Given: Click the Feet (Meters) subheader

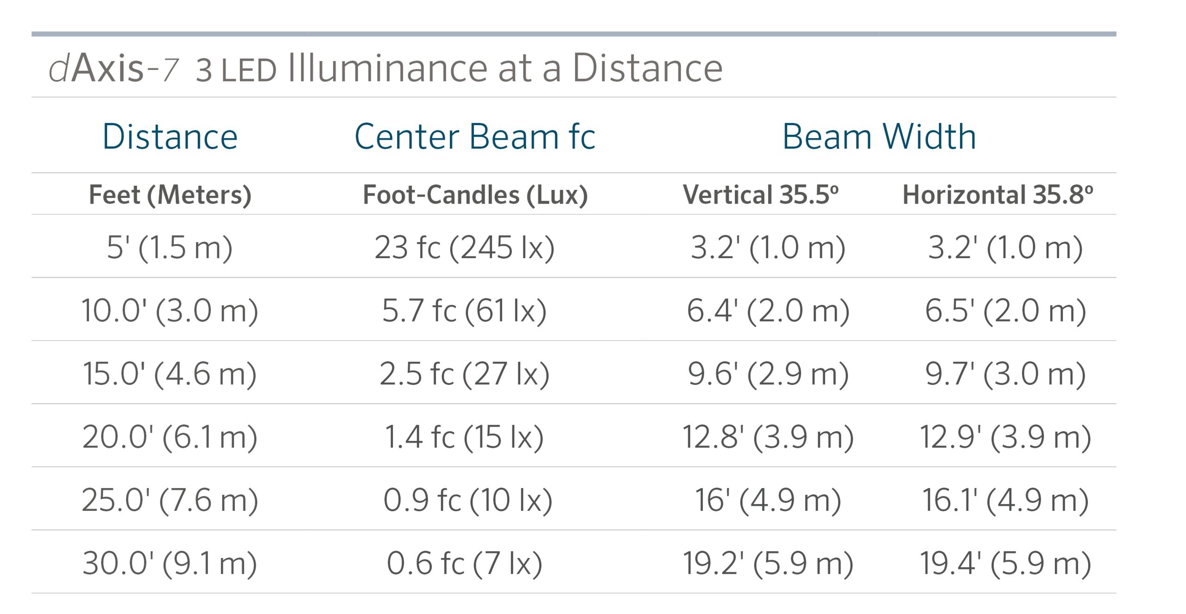Looking at the screenshot, I should [170, 194].
